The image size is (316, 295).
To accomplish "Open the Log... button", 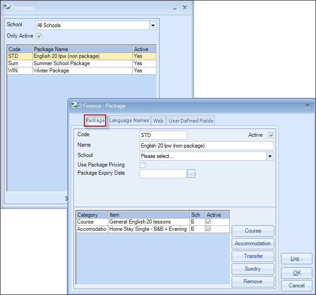I will coord(297,258).
